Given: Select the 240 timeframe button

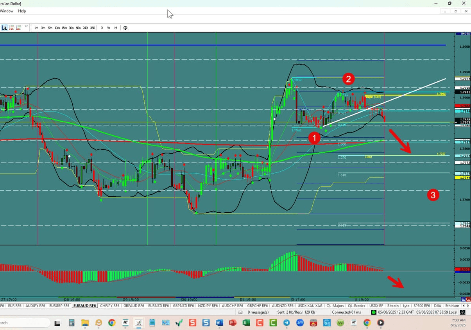Looking at the screenshot, I should coord(85,28).
